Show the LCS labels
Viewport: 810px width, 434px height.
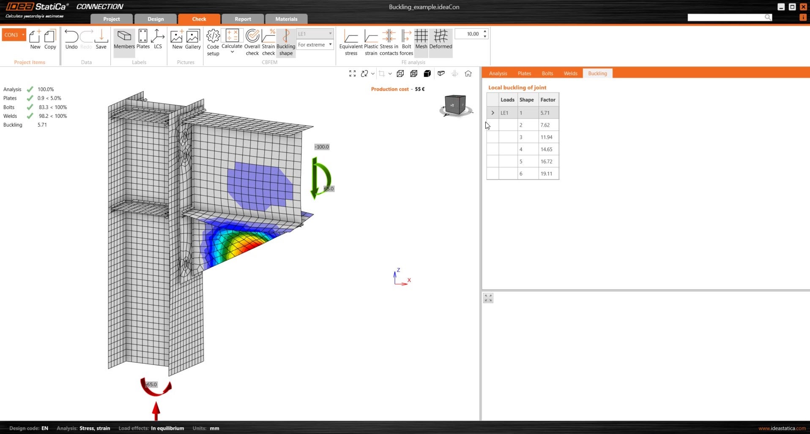158,40
